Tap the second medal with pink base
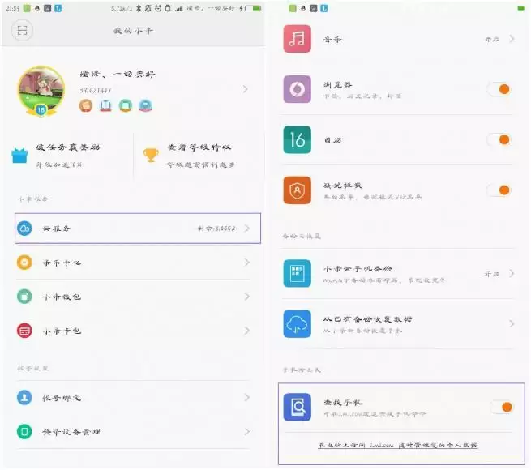This screenshot has height=470, width=531. click(105, 105)
